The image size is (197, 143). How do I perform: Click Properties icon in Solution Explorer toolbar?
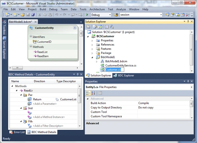88,27
